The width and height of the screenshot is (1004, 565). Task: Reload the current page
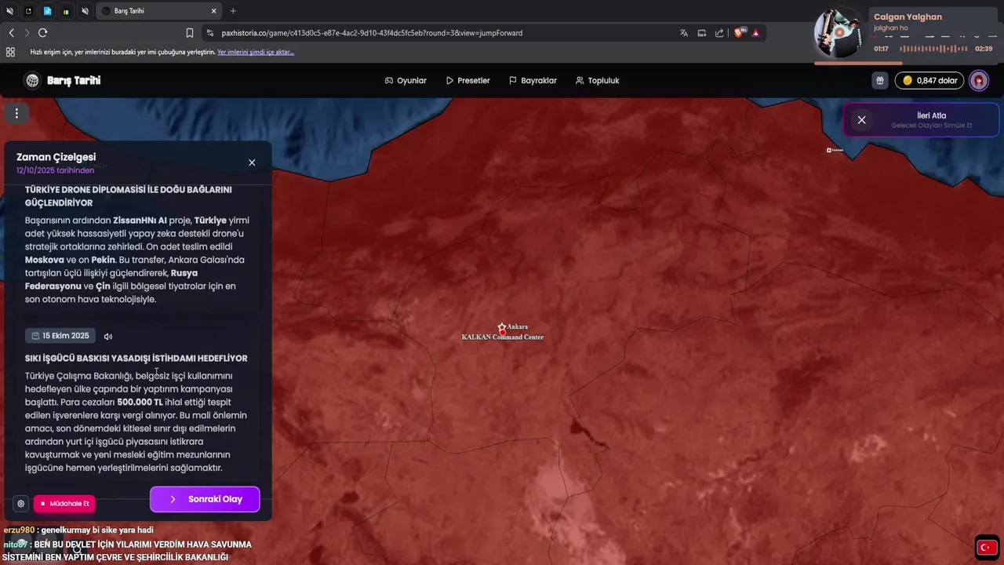pyautogui.click(x=42, y=33)
